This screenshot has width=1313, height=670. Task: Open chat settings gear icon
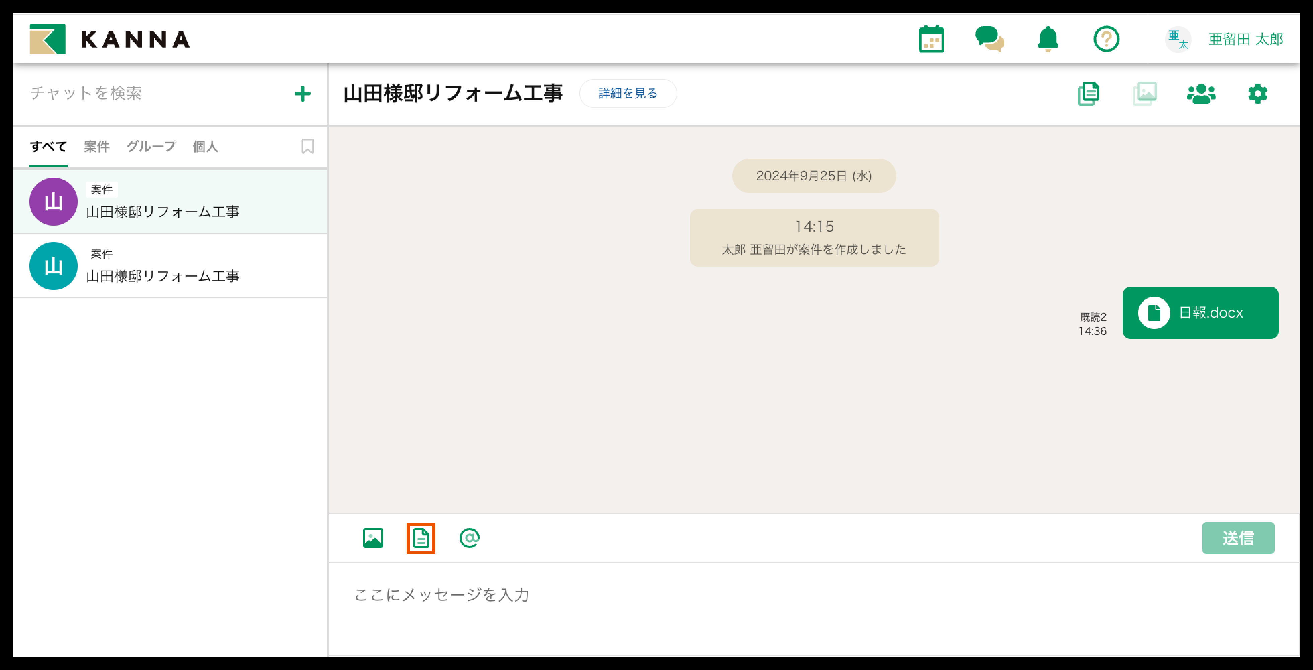pyautogui.click(x=1257, y=94)
